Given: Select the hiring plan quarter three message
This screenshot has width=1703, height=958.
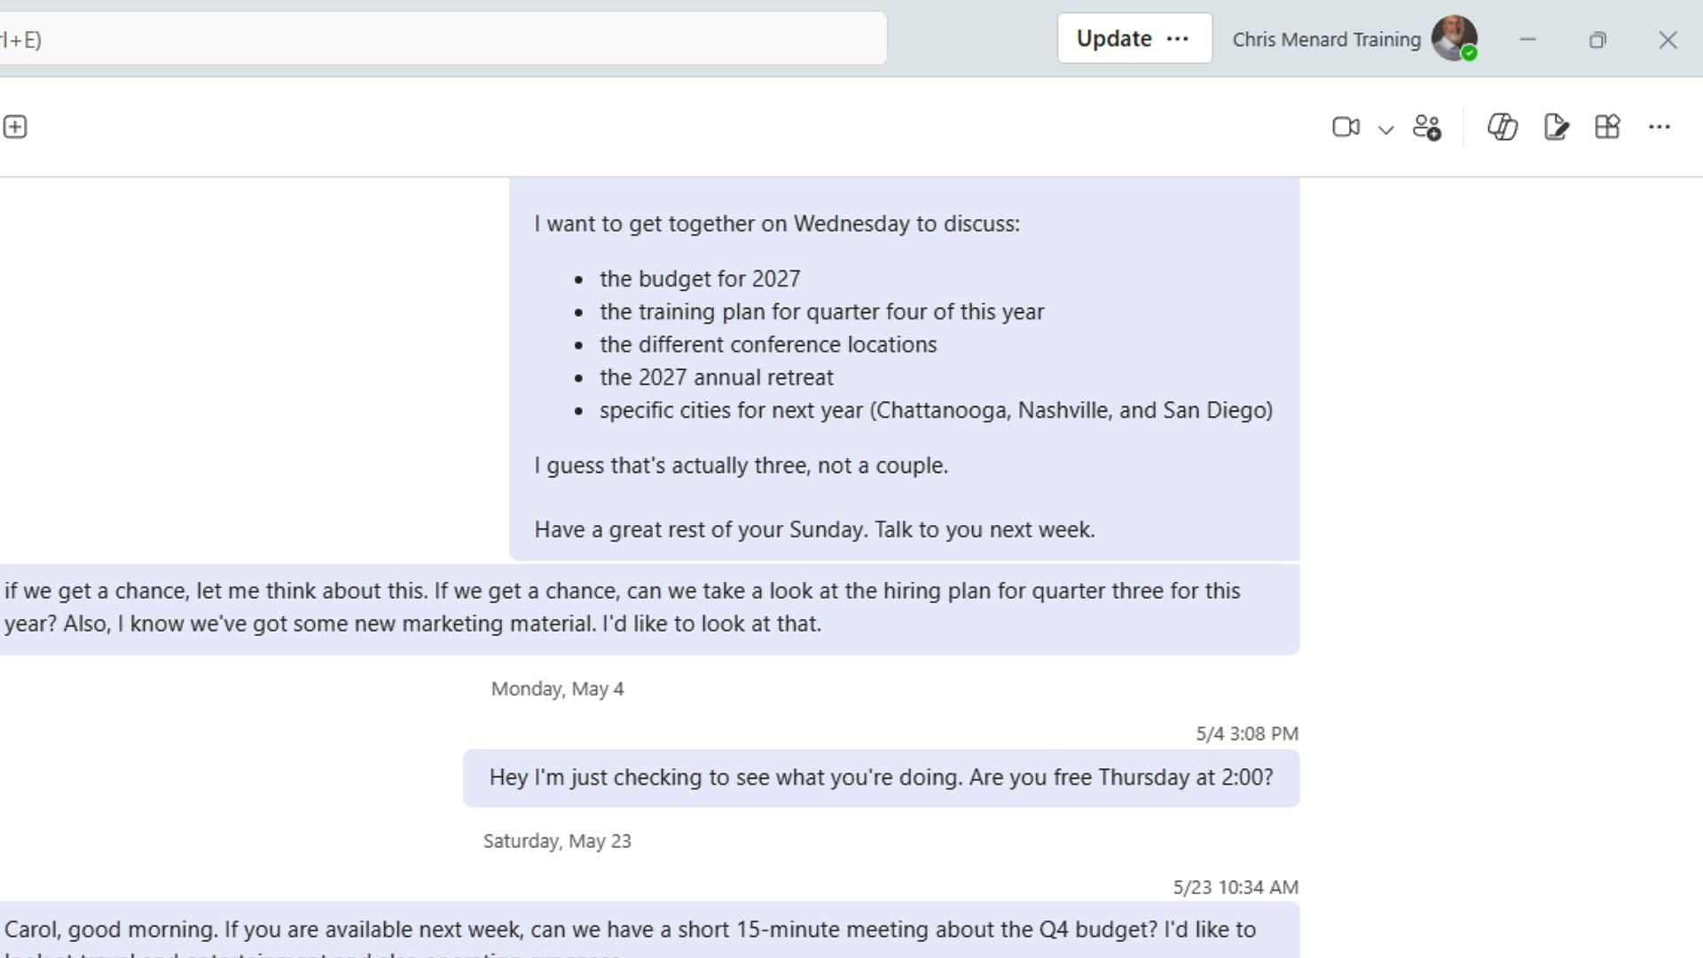Looking at the screenshot, I should (x=649, y=608).
